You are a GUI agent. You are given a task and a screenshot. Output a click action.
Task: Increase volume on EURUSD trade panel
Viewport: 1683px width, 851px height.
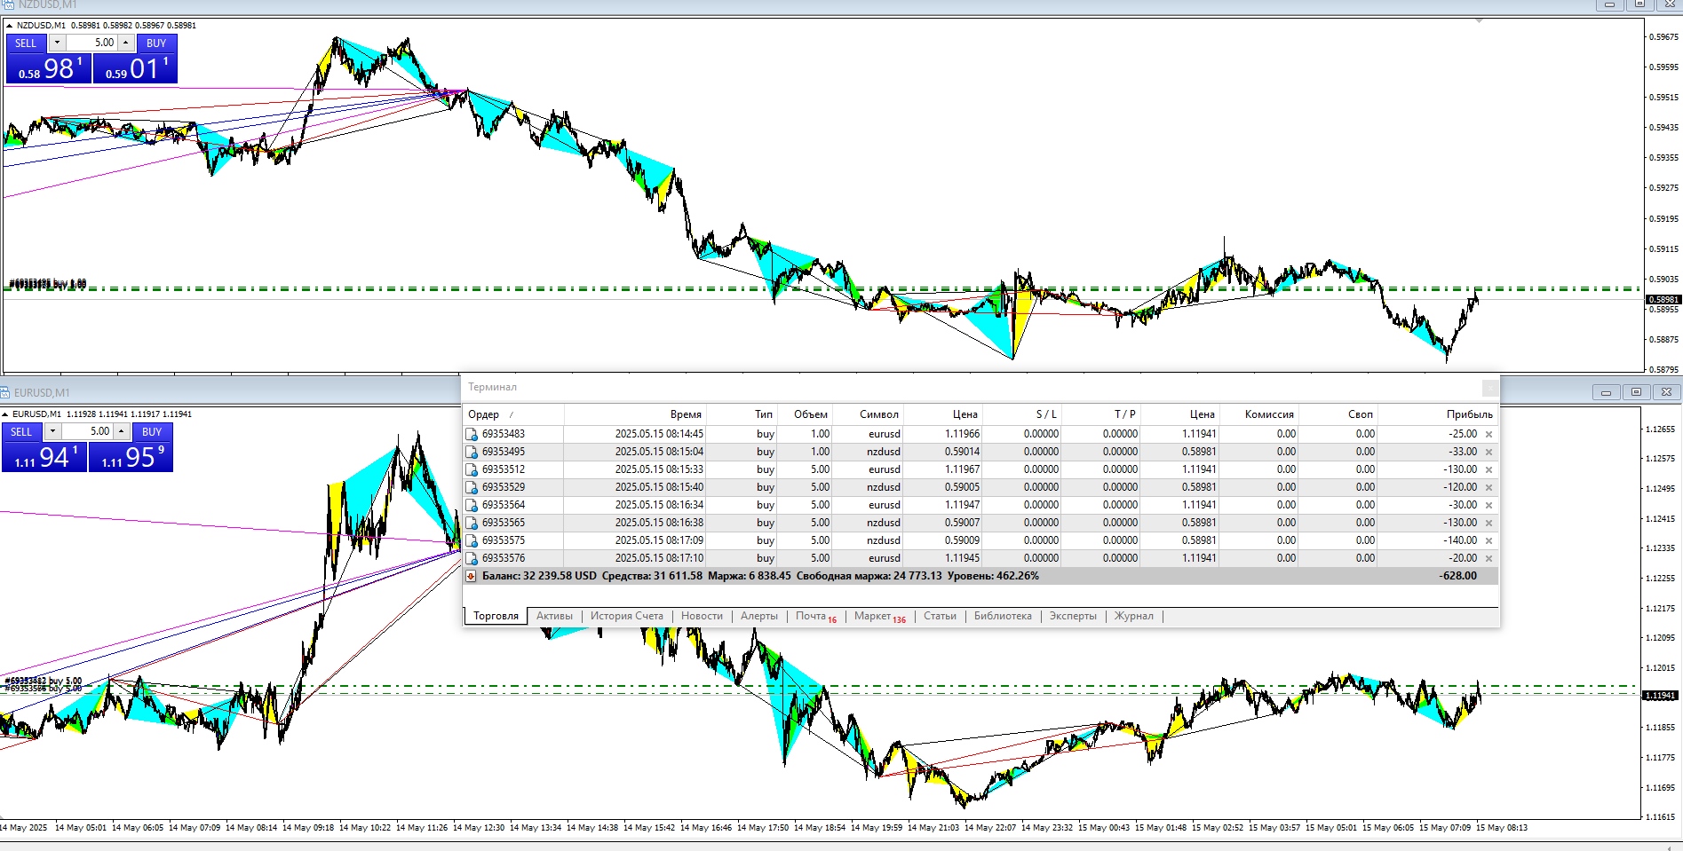coord(122,431)
